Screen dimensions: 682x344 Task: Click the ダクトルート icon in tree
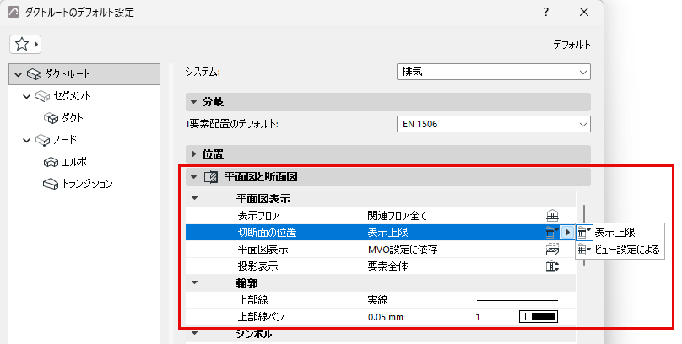[34, 74]
